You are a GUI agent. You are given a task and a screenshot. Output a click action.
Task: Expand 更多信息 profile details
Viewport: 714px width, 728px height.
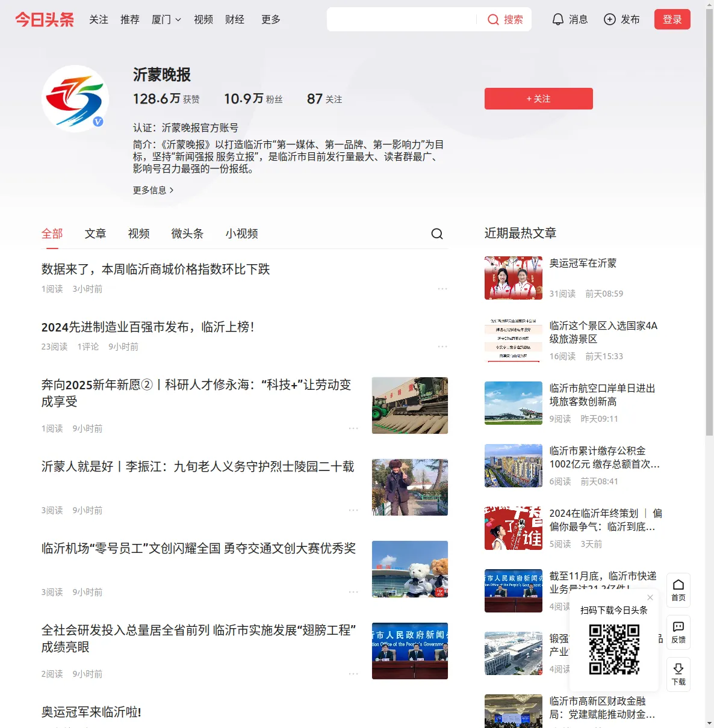[154, 190]
